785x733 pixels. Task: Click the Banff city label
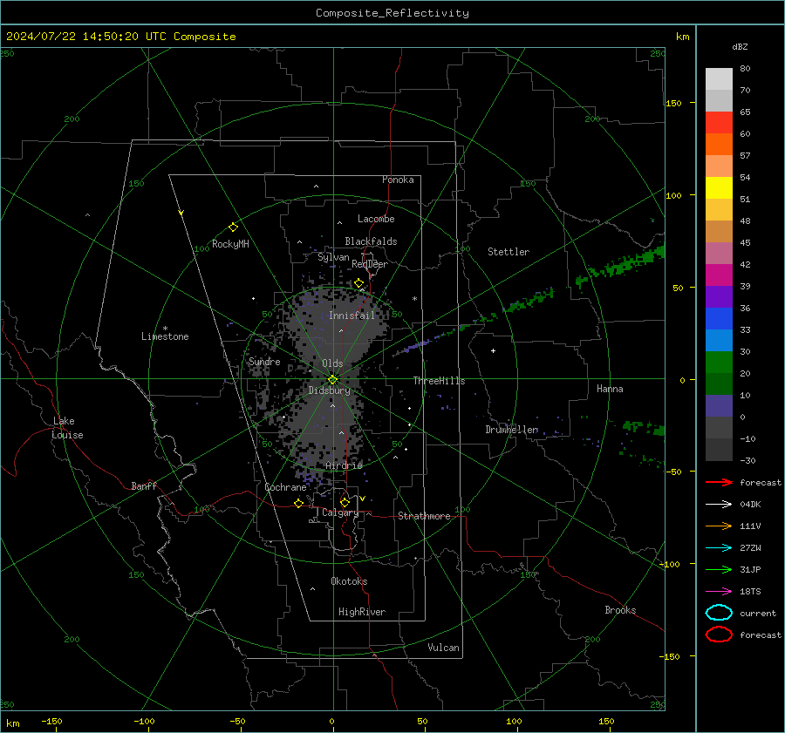point(144,486)
